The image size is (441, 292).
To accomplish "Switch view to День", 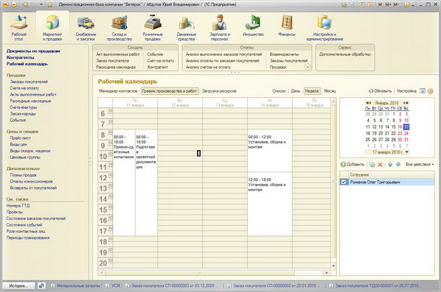I will [295, 91].
